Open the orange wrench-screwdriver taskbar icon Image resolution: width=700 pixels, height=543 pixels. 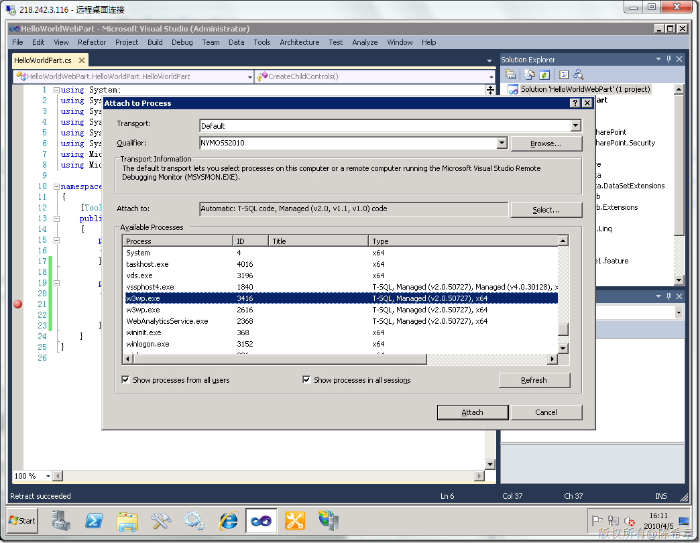coord(294,520)
